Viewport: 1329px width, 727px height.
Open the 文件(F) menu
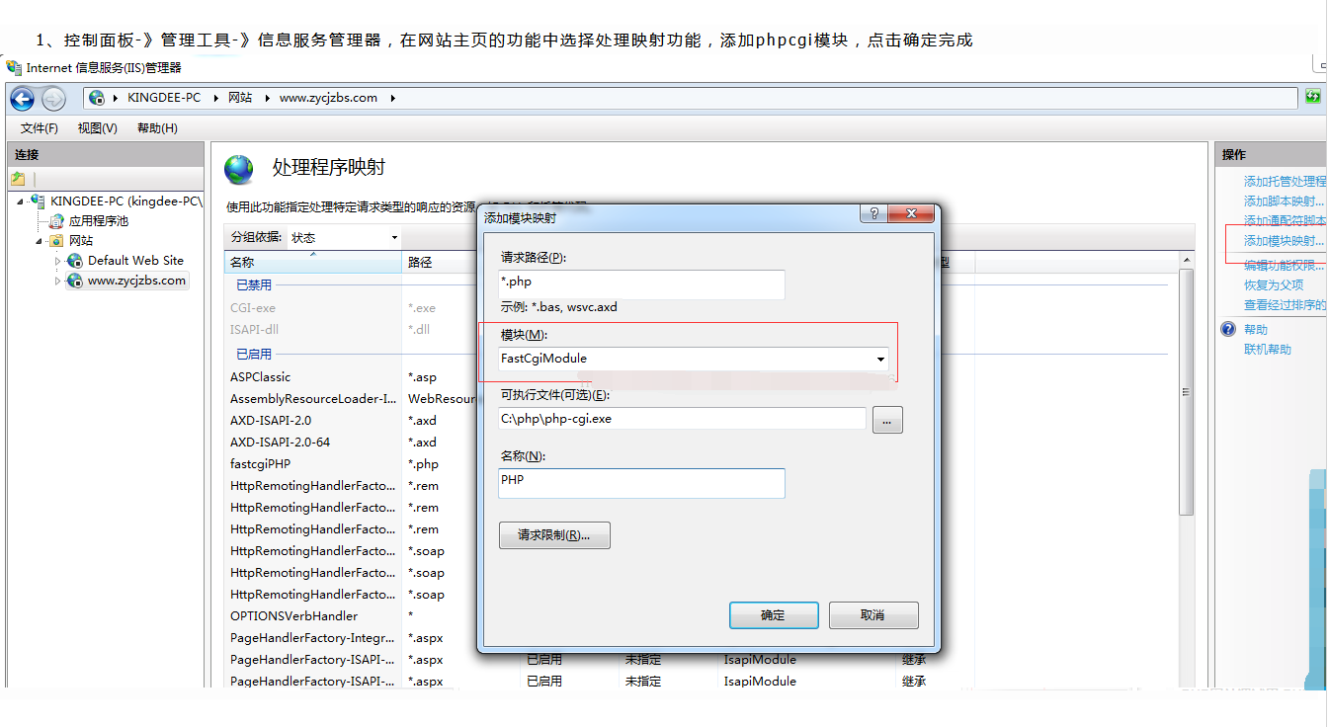tap(40, 128)
